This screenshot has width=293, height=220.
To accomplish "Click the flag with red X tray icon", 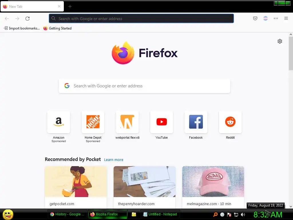I will point(229,214).
